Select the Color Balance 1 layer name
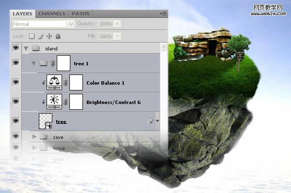 coord(105,83)
